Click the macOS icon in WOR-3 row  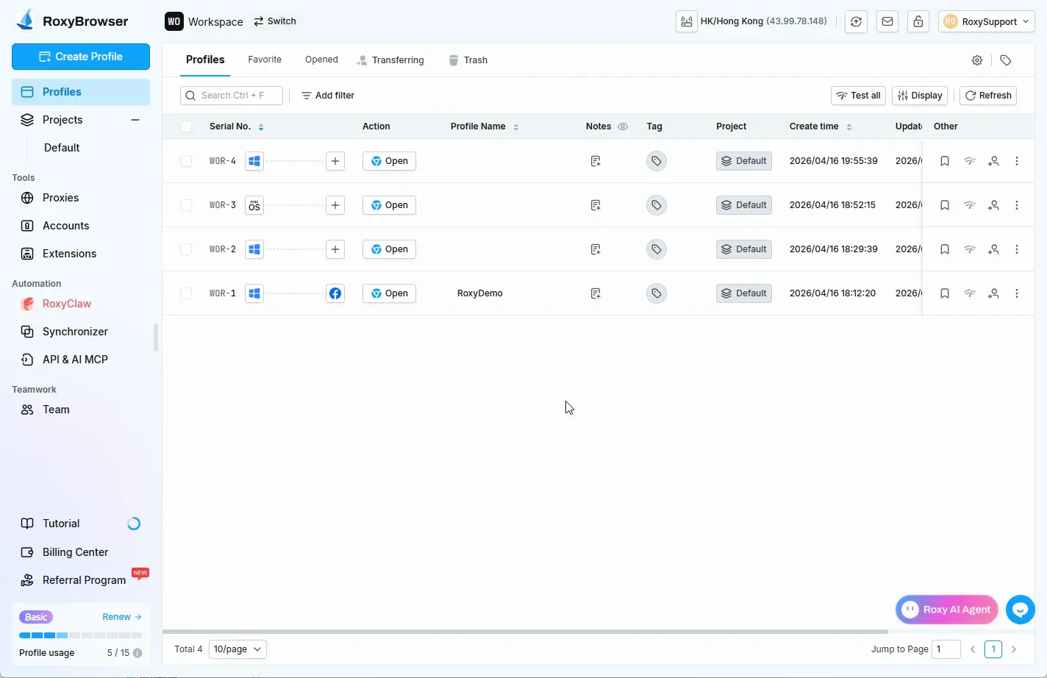coord(254,205)
